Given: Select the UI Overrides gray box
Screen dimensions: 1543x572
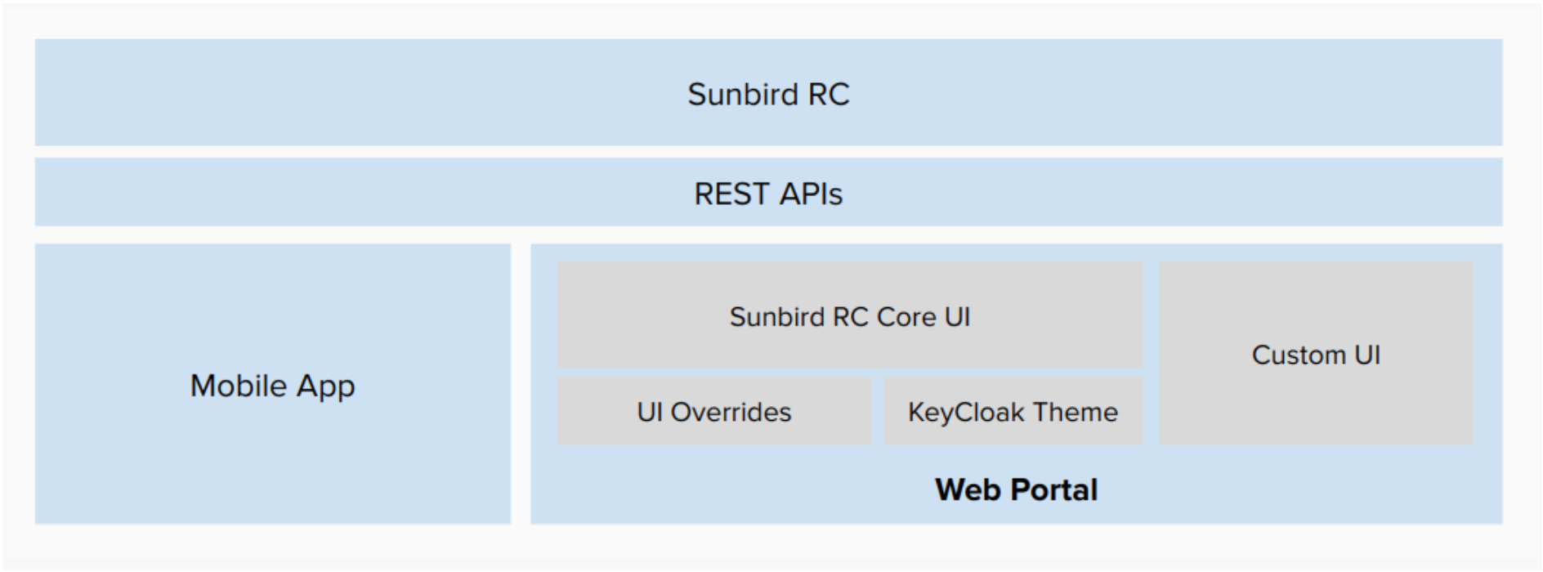Looking at the screenshot, I should pyautogui.click(x=714, y=411).
